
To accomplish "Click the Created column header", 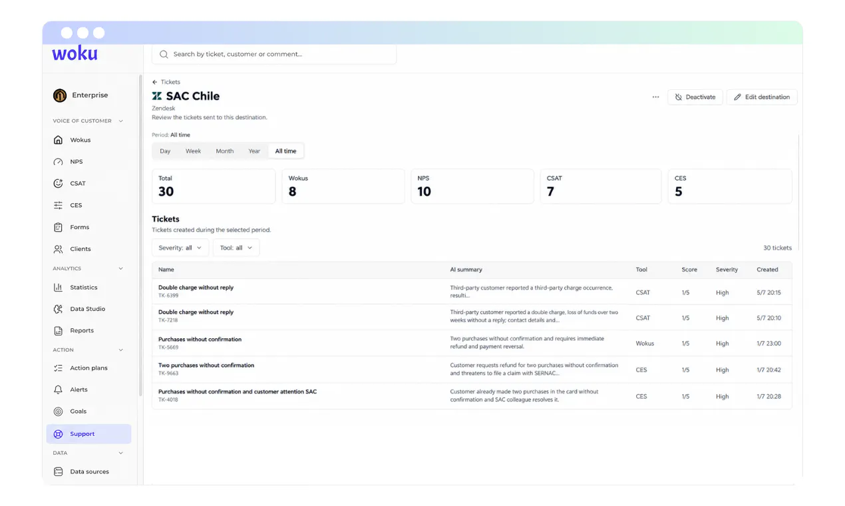I will (x=767, y=270).
